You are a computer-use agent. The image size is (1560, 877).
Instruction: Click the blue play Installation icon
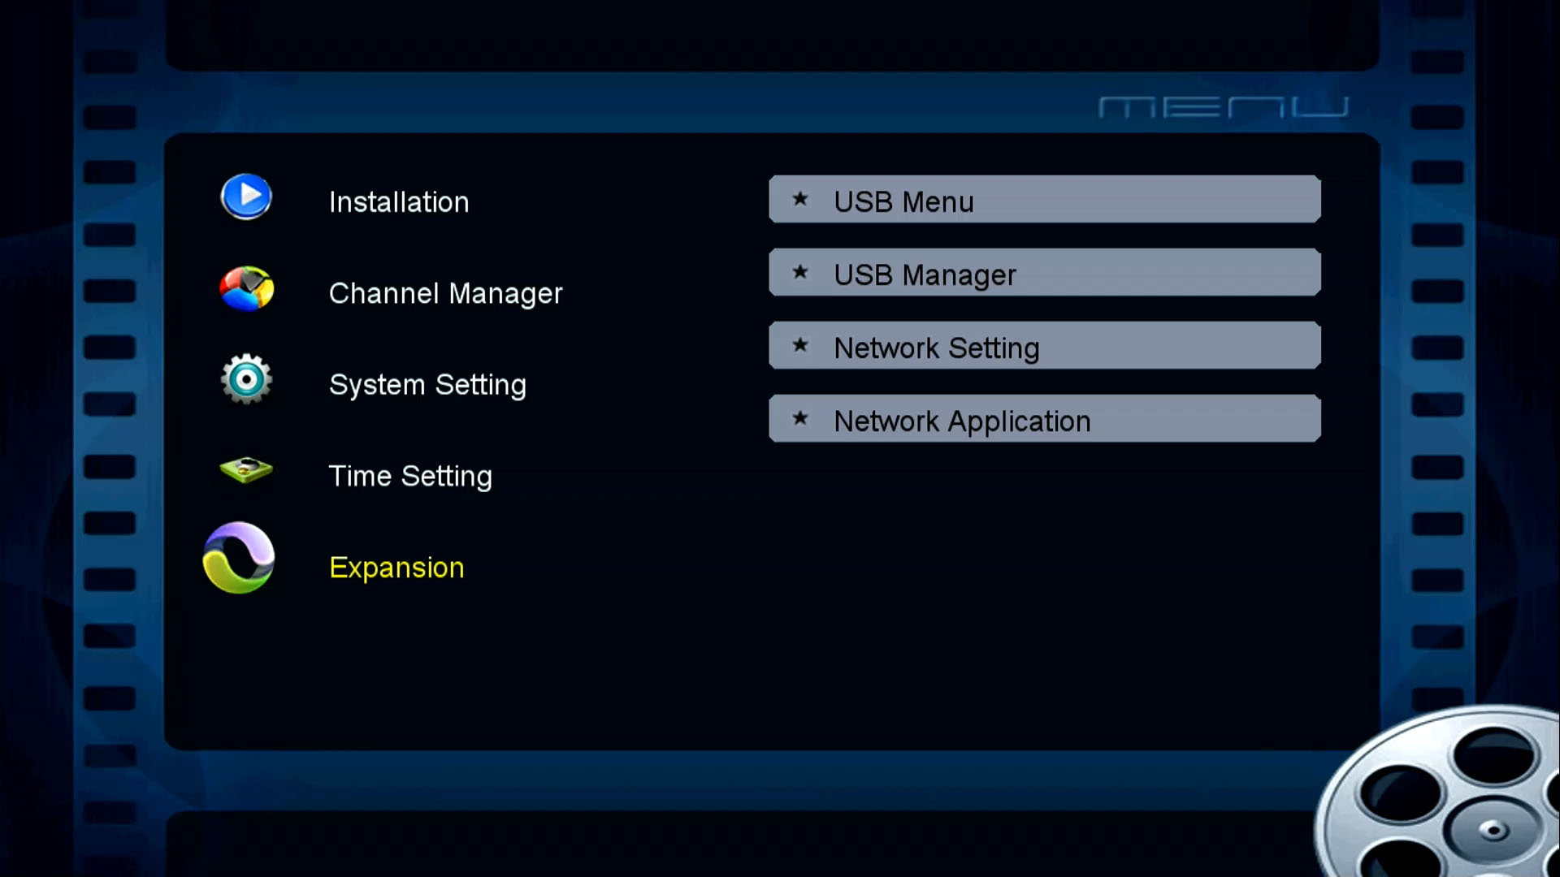246,197
